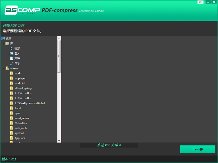Select the Pictures (图片) library icon
This screenshot has height=163, width=218.
(12, 53)
